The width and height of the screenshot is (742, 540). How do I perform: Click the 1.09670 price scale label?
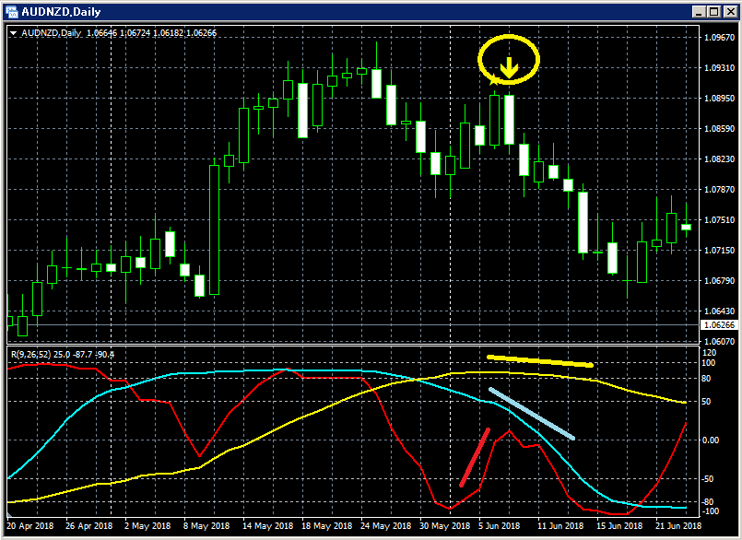pyautogui.click(x=719, y=38)
